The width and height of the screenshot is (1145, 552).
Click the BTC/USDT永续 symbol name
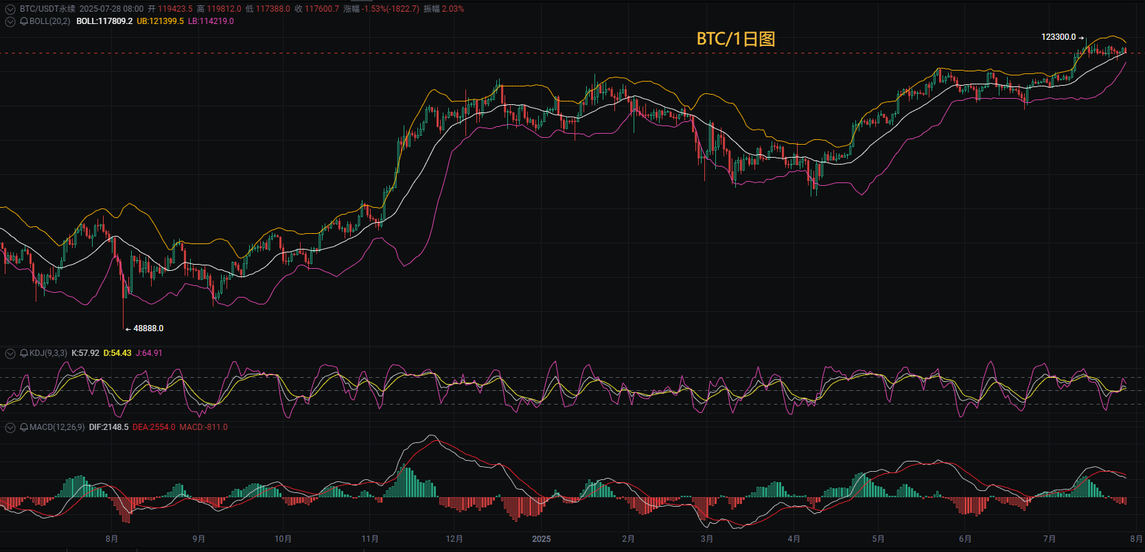[x=47, y=9]
